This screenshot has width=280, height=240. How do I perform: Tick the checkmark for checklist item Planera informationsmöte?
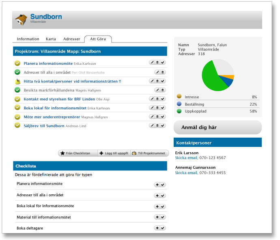pos(163,185)
